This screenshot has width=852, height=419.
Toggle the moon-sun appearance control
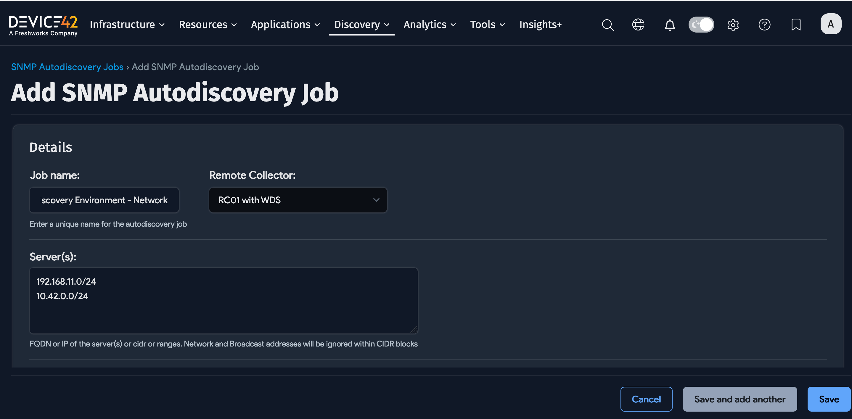click(701, 25)
